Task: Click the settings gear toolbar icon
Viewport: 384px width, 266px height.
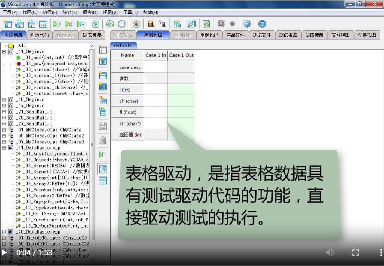Action: (247, 24)
